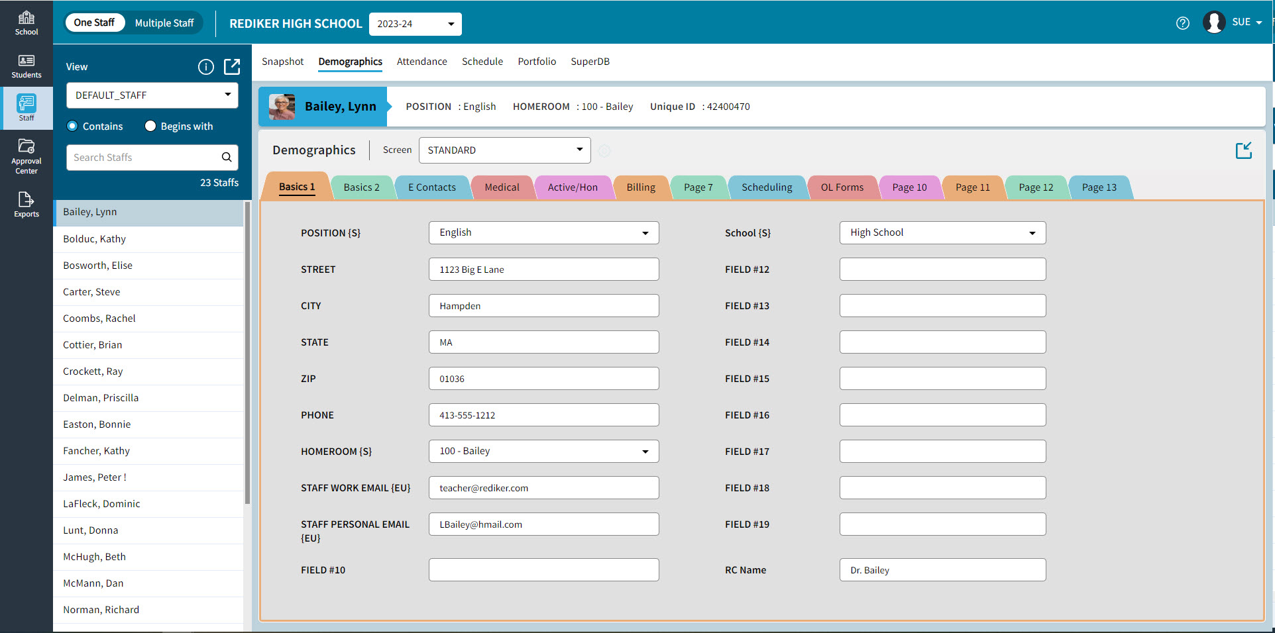
Task: Select the Contains radio button
Action: click(73, 126)
